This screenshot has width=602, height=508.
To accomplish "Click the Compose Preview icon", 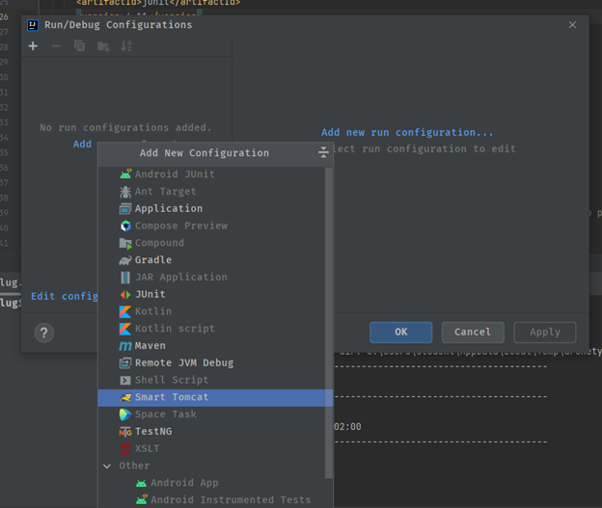I will pos(125,226).
